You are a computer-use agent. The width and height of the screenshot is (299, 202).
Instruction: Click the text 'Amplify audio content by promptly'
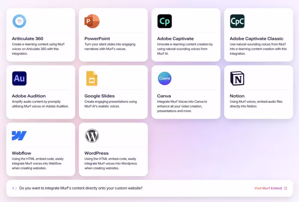pyautogui.click(x=36, y=102)
